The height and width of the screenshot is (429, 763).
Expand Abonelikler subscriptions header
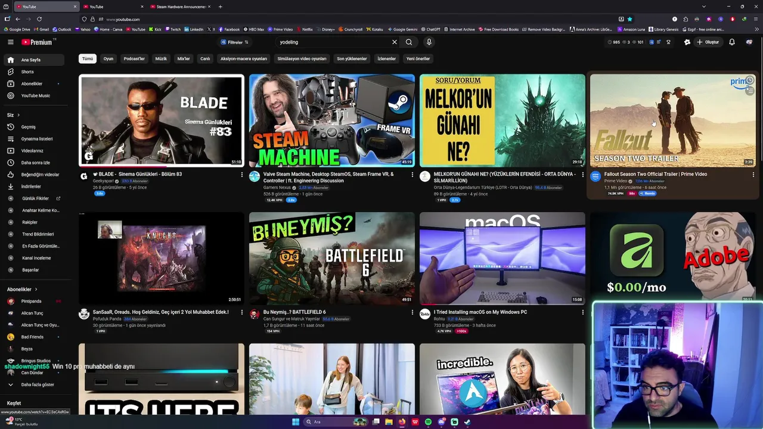coord(23,290)
